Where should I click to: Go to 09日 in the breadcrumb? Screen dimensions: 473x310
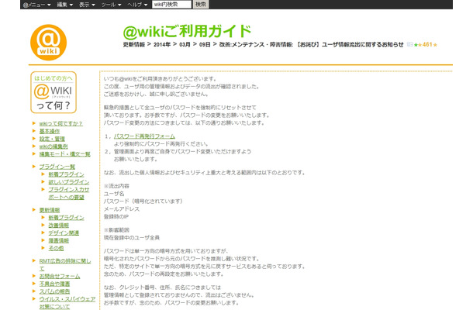[x=205, y=45]
